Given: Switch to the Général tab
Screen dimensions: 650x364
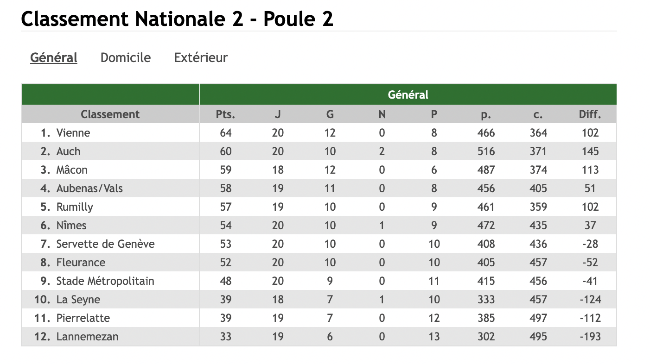Looking at the screenshot, I should coord(54,58).
